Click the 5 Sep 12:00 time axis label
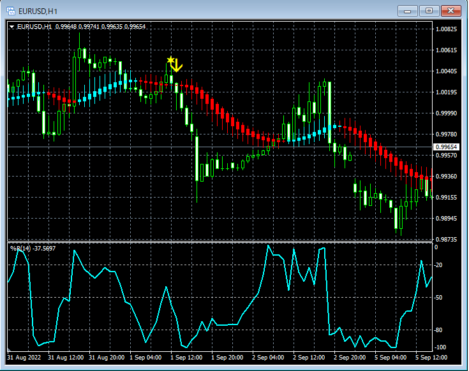 [431, 358]
